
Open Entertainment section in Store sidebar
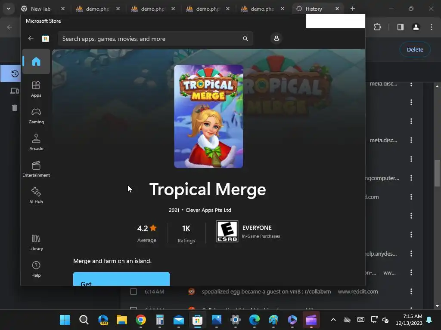tap(36, 169)
